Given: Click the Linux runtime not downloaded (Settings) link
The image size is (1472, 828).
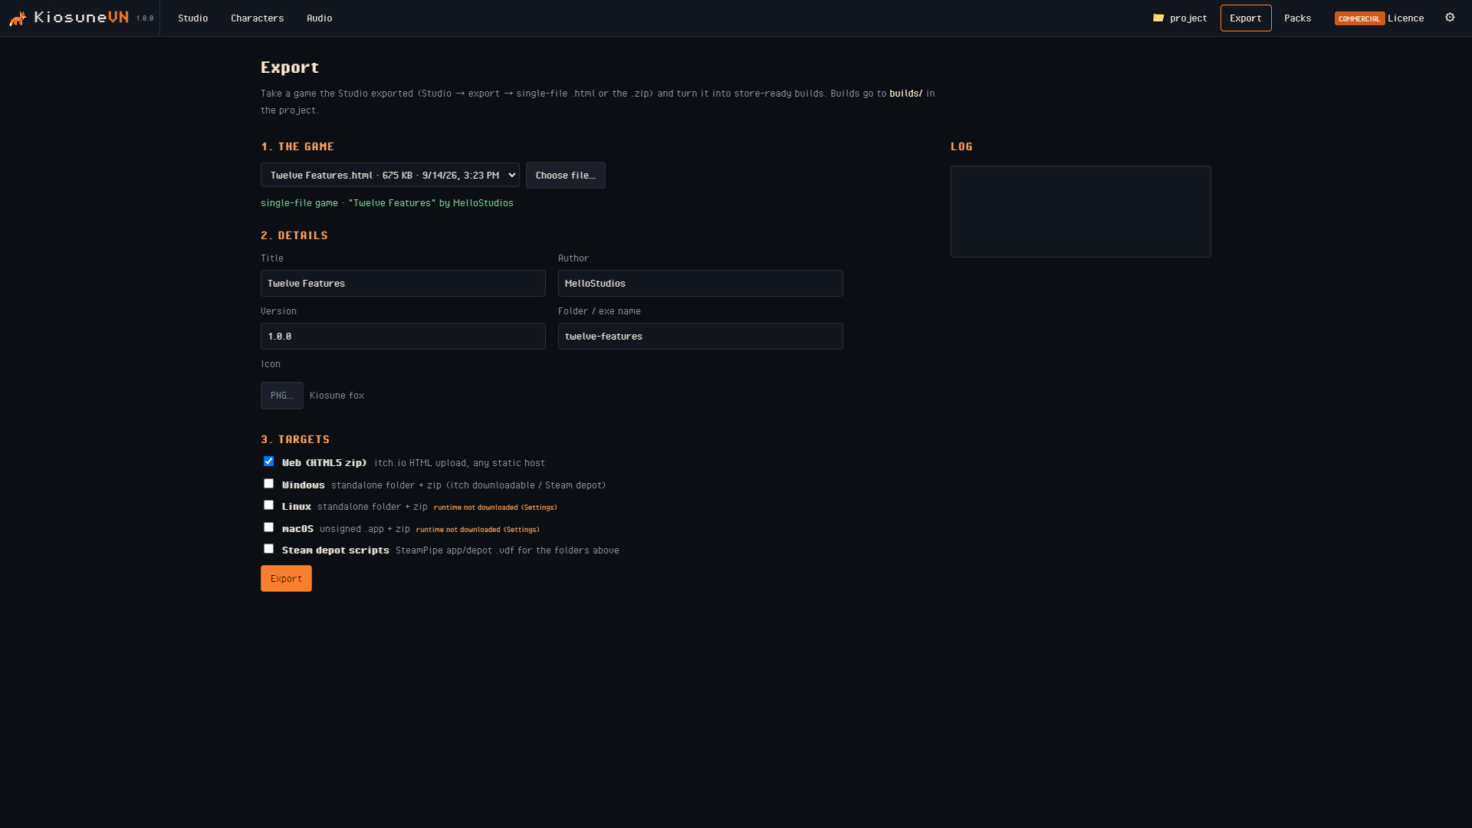Looking at the screenshot, I should click(495, 508).
